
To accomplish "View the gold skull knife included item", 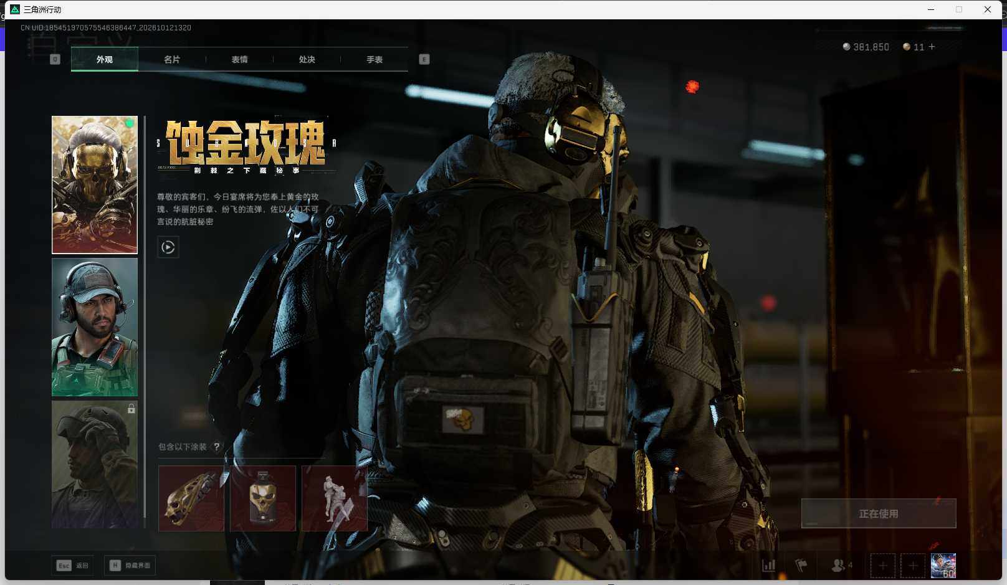I will [x=191, y=498].
